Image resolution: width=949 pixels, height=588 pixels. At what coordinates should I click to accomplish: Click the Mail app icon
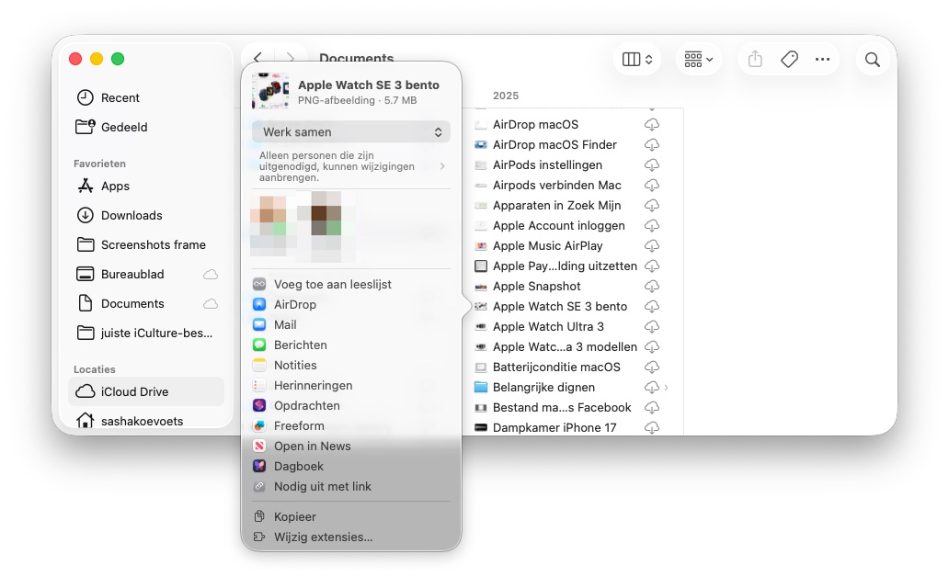click(259, 324)
